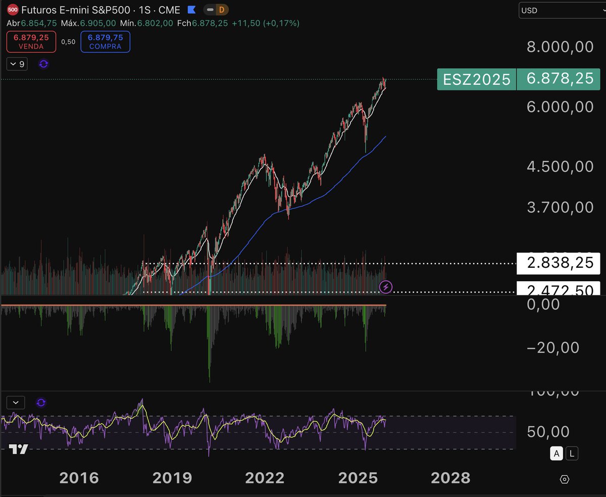This screenshot has width=606, height=497.
Task: Click the 4.500,00 price axis label
Action: [560, 166]
